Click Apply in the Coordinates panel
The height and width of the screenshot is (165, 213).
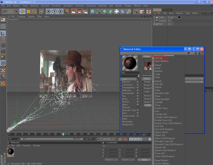(144, 160)
